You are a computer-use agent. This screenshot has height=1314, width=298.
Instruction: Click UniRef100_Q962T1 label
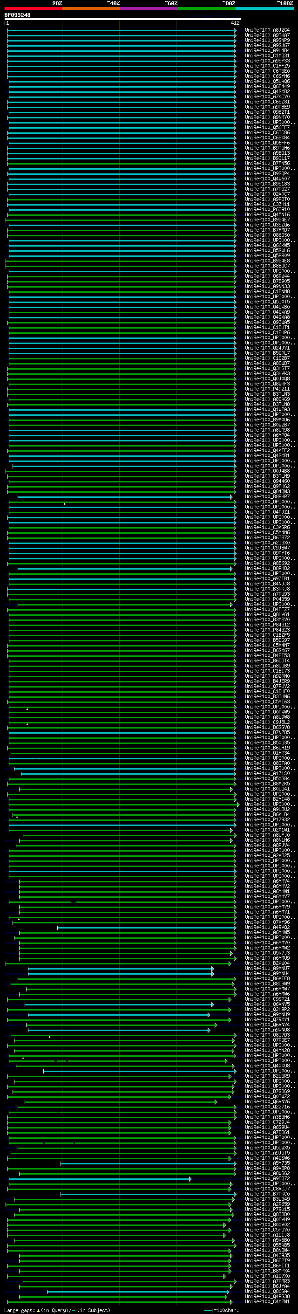point(267,112)
